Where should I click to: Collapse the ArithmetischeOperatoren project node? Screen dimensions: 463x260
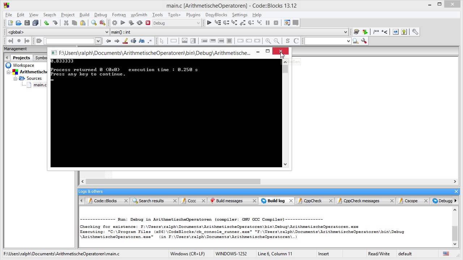(x=9, y=72)
